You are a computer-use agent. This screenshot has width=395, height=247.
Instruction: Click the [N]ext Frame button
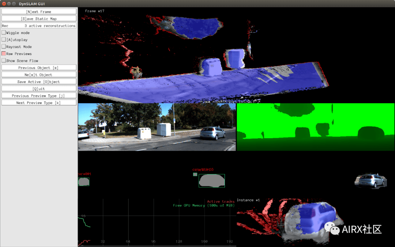[39, 12]
